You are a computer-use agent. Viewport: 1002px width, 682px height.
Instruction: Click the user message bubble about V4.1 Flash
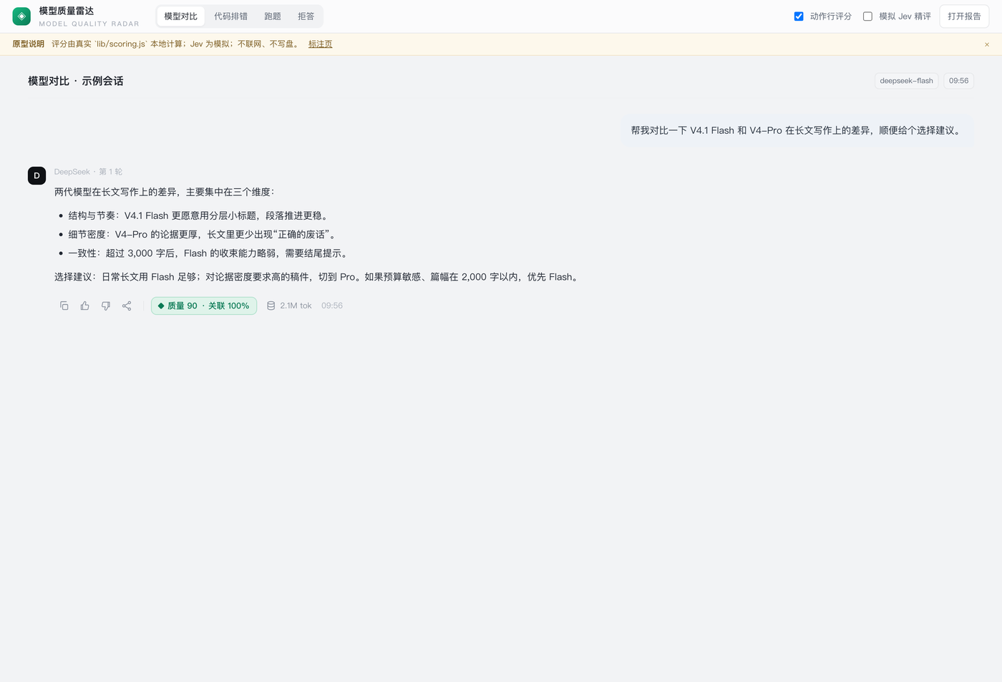coord(797,130)
